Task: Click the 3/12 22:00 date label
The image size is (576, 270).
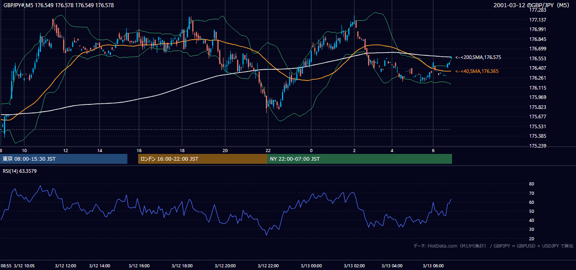Action: coord(268,265)
